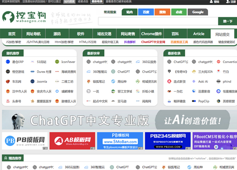Open the 网站提交 navigation menu item
The width and height of the screenshot is (237, 170).
tap(222, 34)
